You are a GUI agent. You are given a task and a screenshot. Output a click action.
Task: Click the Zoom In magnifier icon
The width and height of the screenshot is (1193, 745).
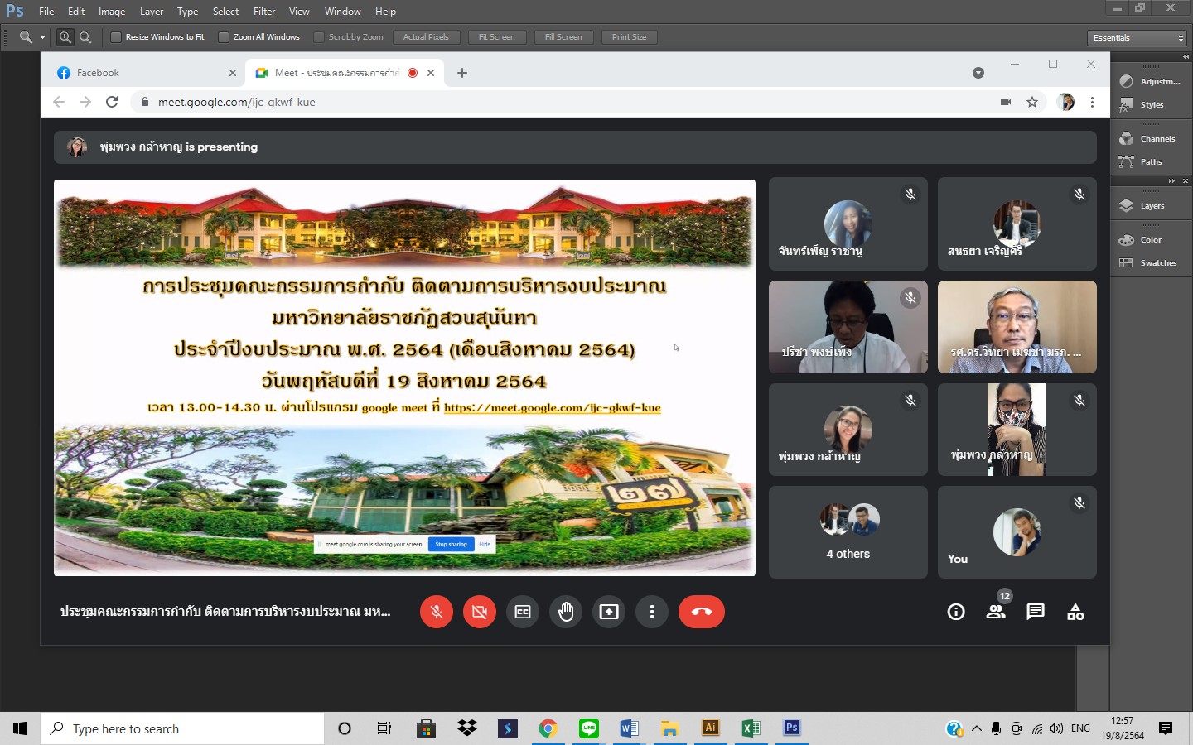65,37
